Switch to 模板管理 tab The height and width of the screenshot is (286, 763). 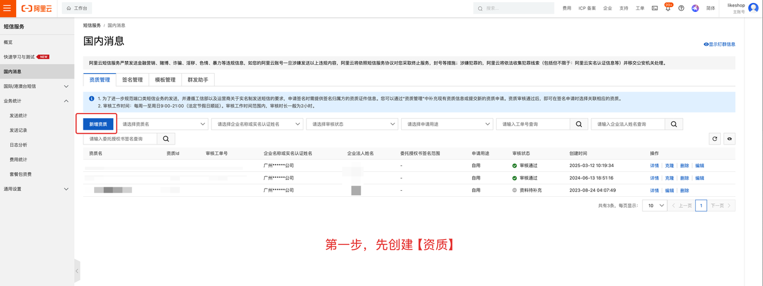coord(165,80)
